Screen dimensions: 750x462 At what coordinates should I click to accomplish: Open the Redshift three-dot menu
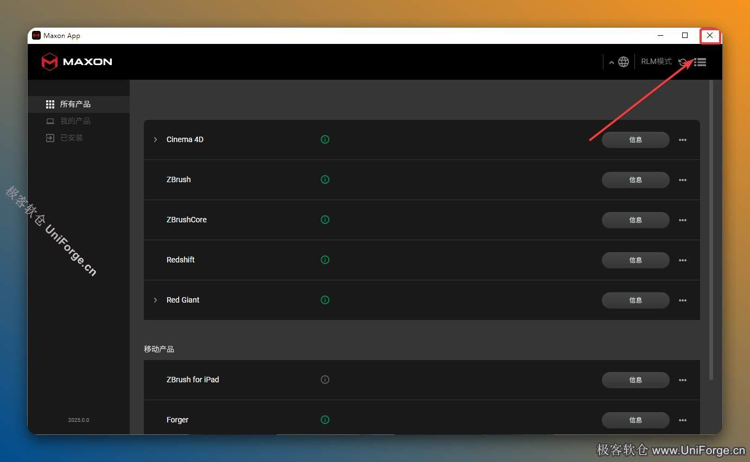click(x=683, y=260)
